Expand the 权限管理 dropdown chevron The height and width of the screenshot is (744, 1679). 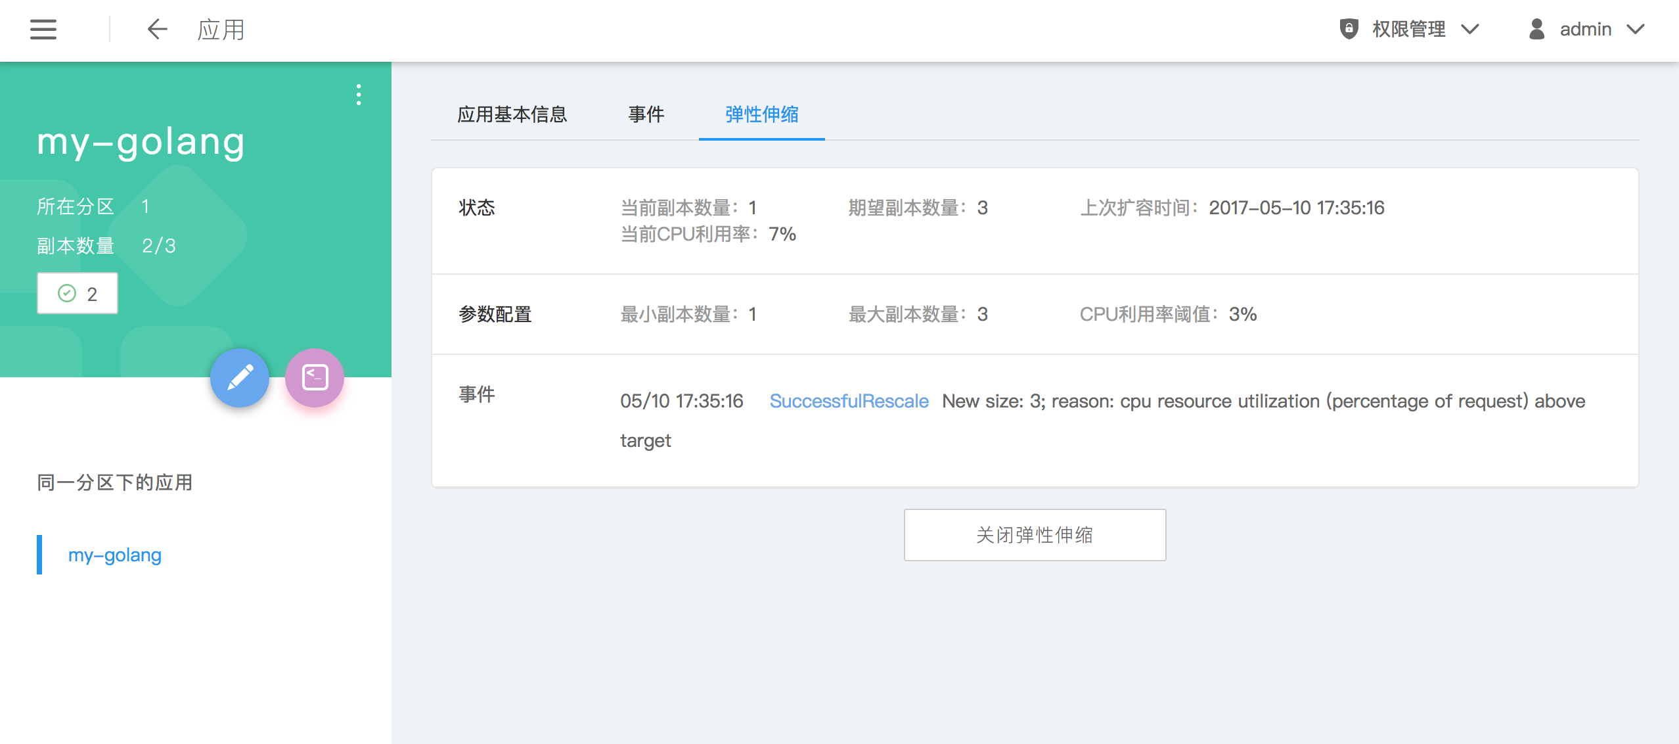1470,30
